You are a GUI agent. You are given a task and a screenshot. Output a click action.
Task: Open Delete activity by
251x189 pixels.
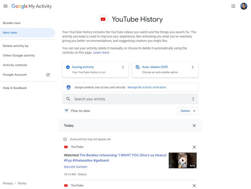(x=16, y=46)
